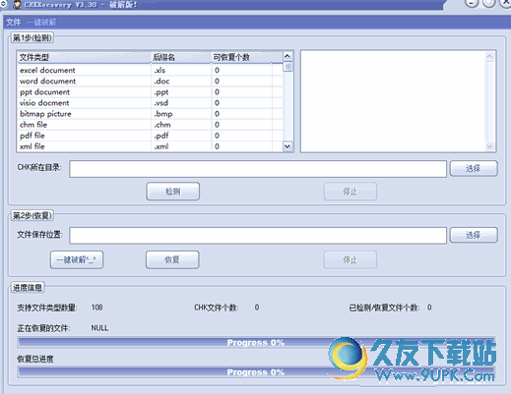
Task: Minimize the CHKRecovery window
Action: (472, 3)
